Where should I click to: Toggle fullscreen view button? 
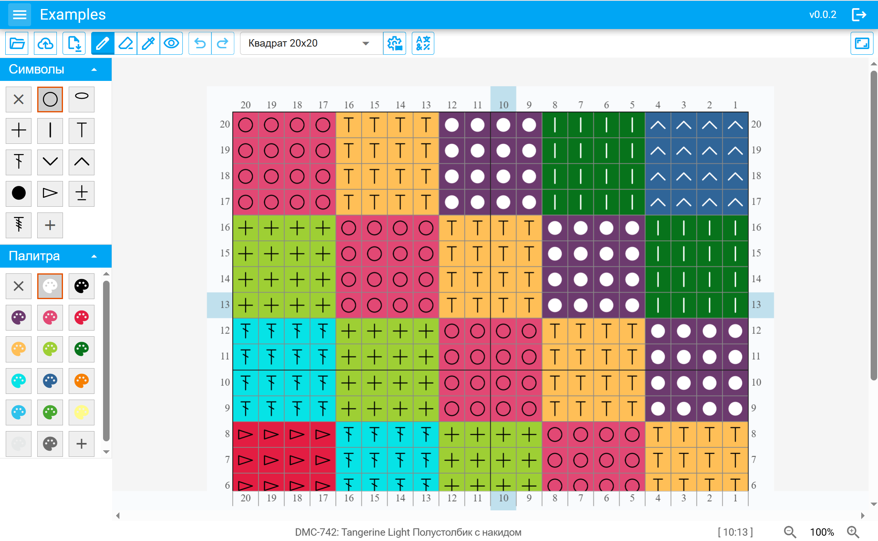(x=862, y=43)
